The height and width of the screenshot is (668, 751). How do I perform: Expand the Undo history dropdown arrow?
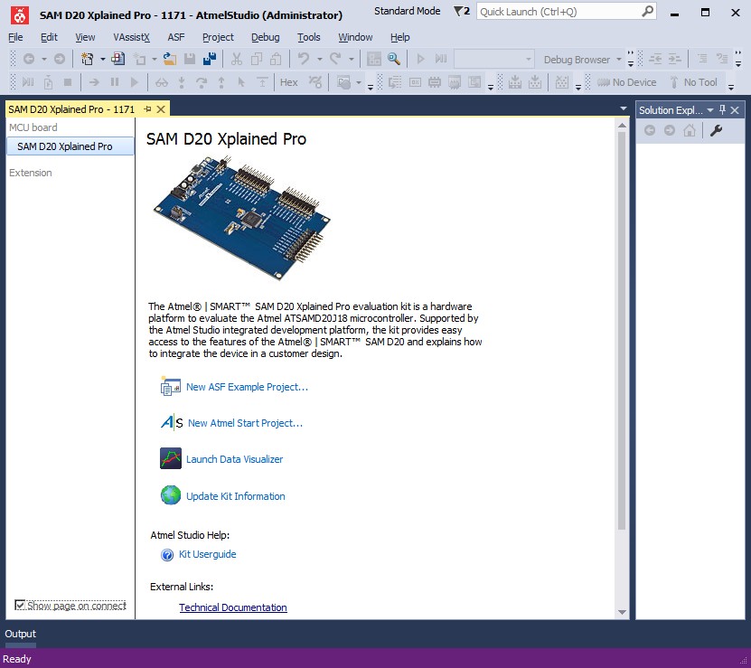coord(319,60)
